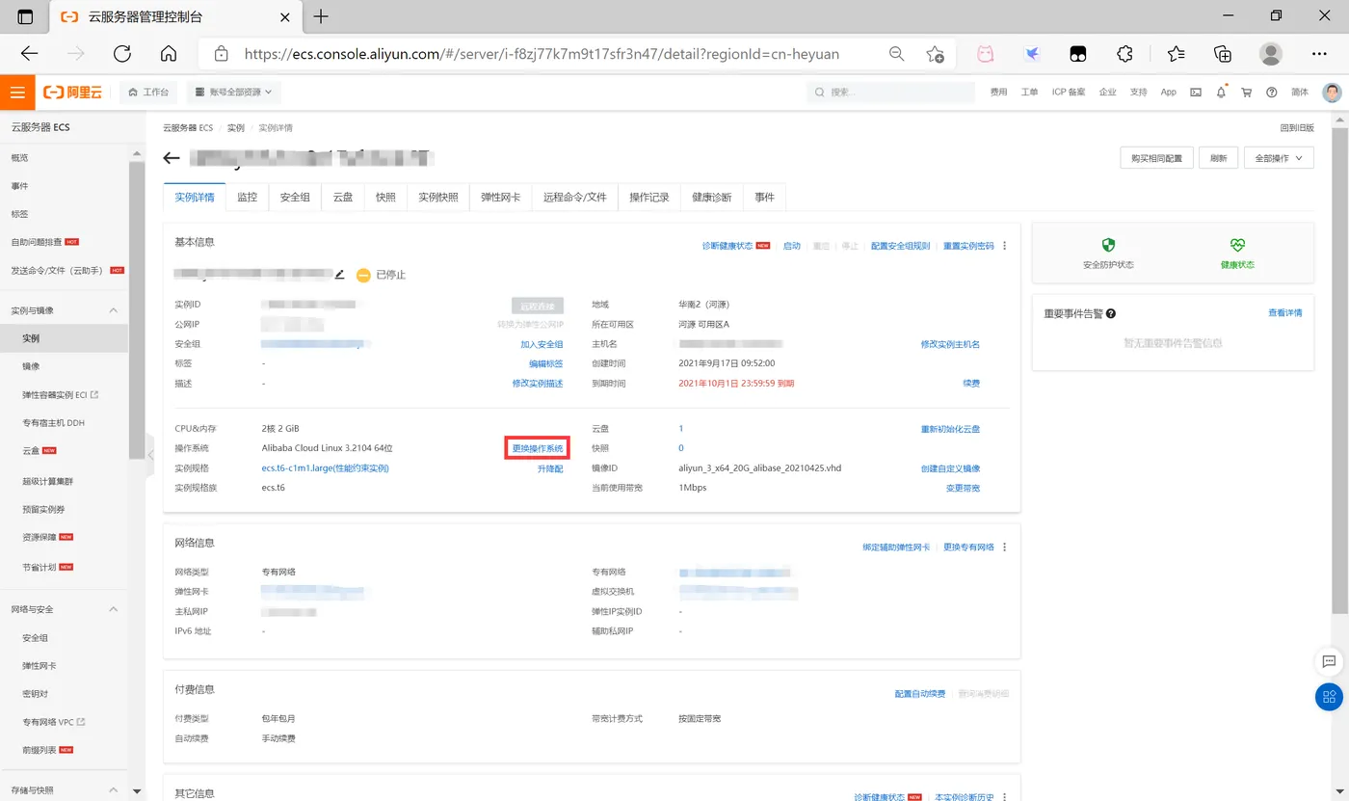Open browser collections
The height and width of the screenshot is (801, 1349).
pyautogui.click(x=1223, y=54)
